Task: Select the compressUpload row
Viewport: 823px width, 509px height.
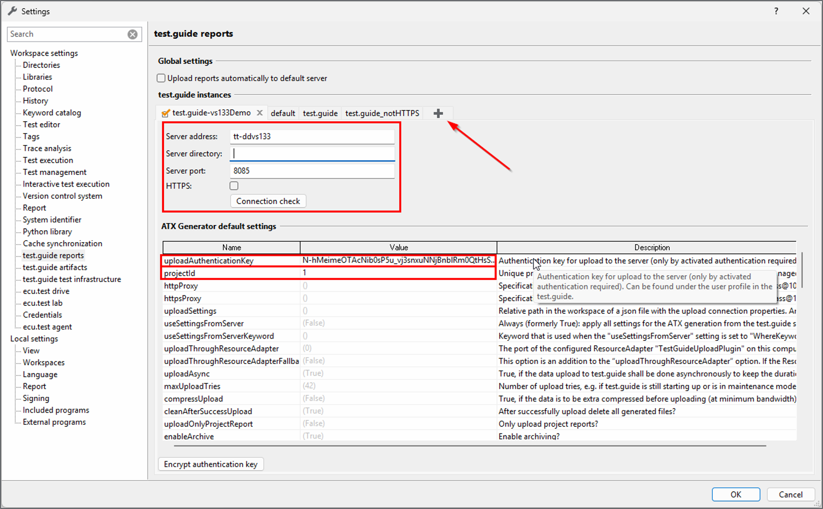Action: (x=479, y=398)
